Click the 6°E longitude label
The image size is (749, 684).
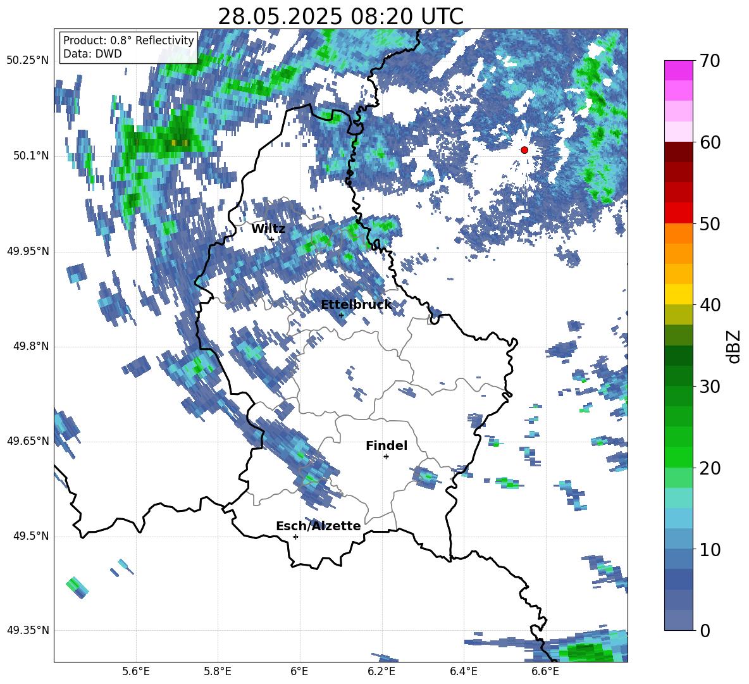(299, 671)
